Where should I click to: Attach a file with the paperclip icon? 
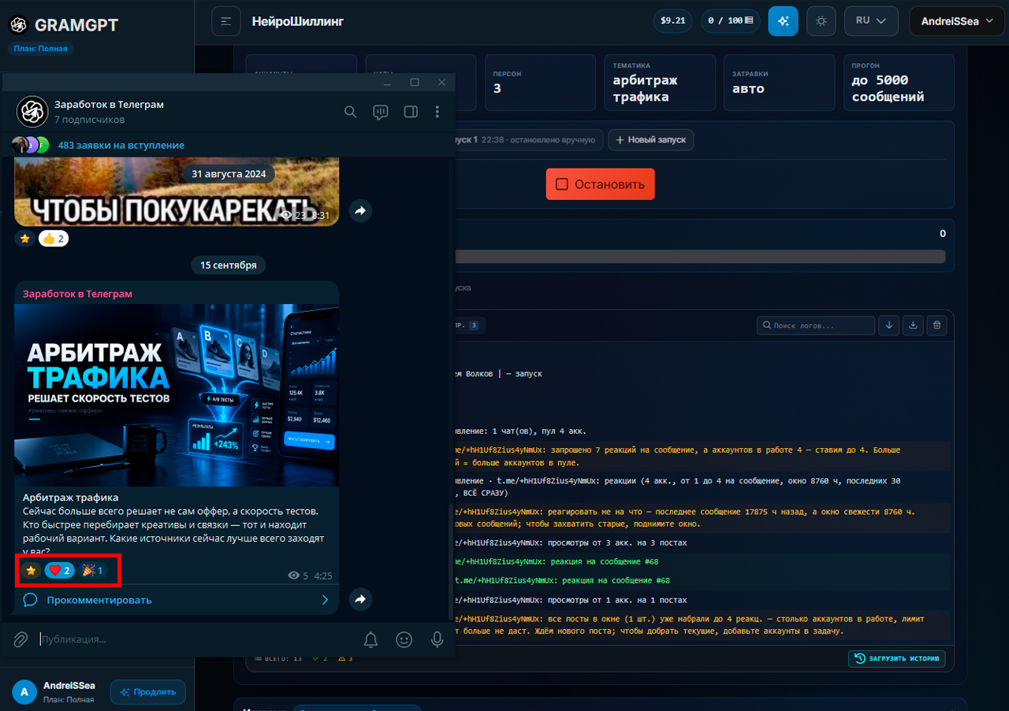[20, 639]
